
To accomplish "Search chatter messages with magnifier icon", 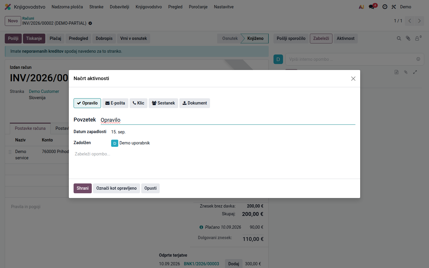I will [399, 38].
